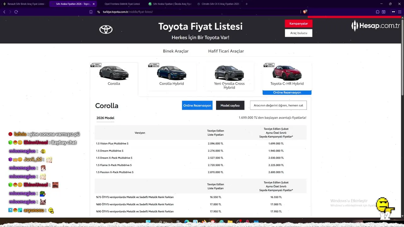Bookmark this page with the bookmark icon

point(91,12)
